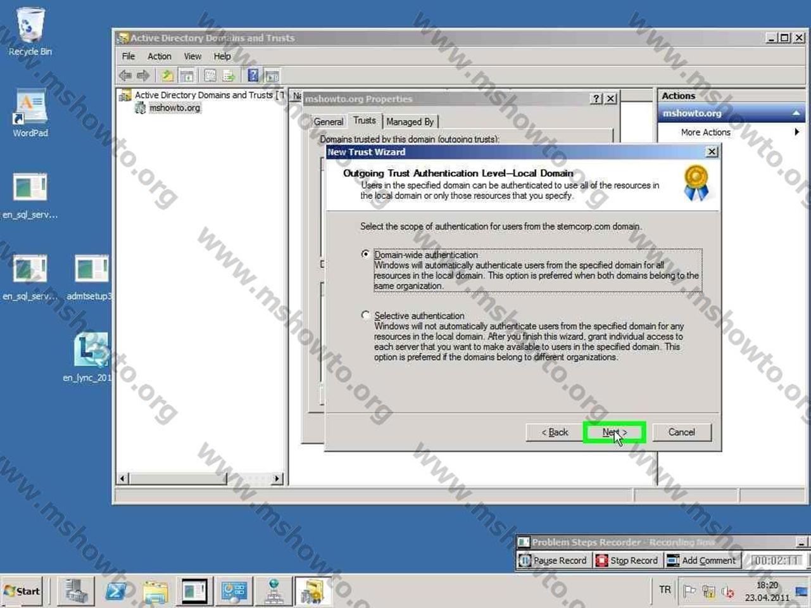
Task: Click the blue Help icon in the console toolbar
Action: pyautogui.click(x=253, y=76)
